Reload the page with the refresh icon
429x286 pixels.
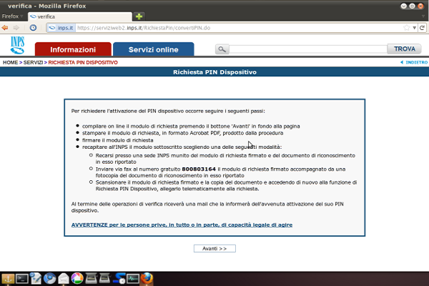[422, 28]
